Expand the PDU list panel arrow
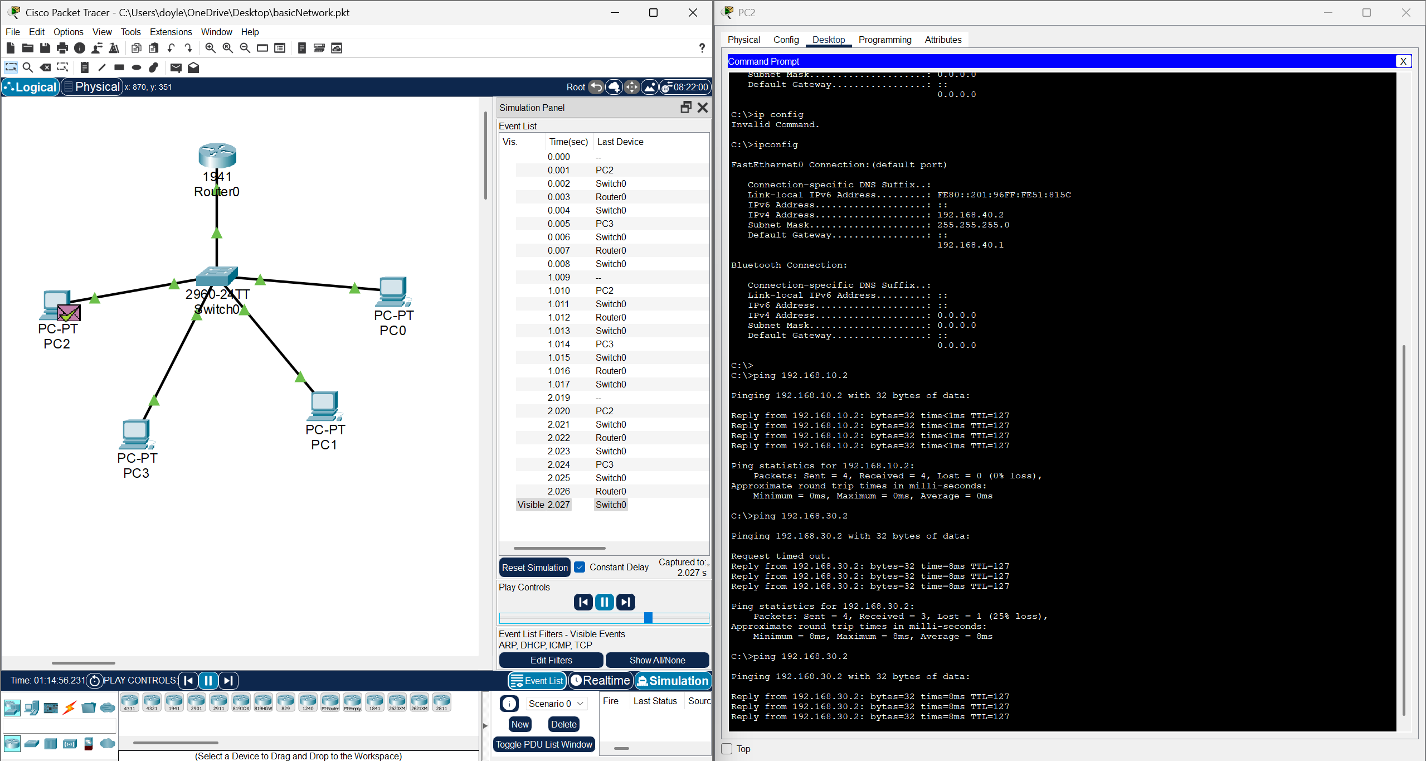This screenshot has width=1426, height=761. [485, 725]
